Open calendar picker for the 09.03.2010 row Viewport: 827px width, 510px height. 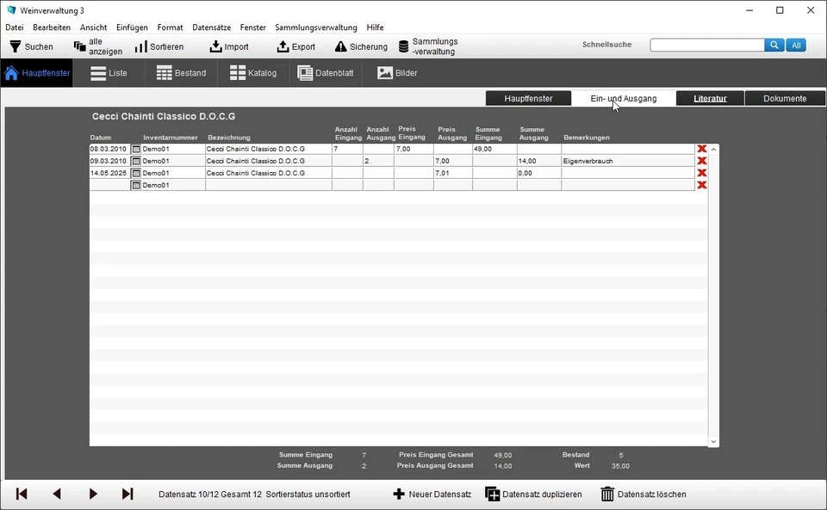135,161
